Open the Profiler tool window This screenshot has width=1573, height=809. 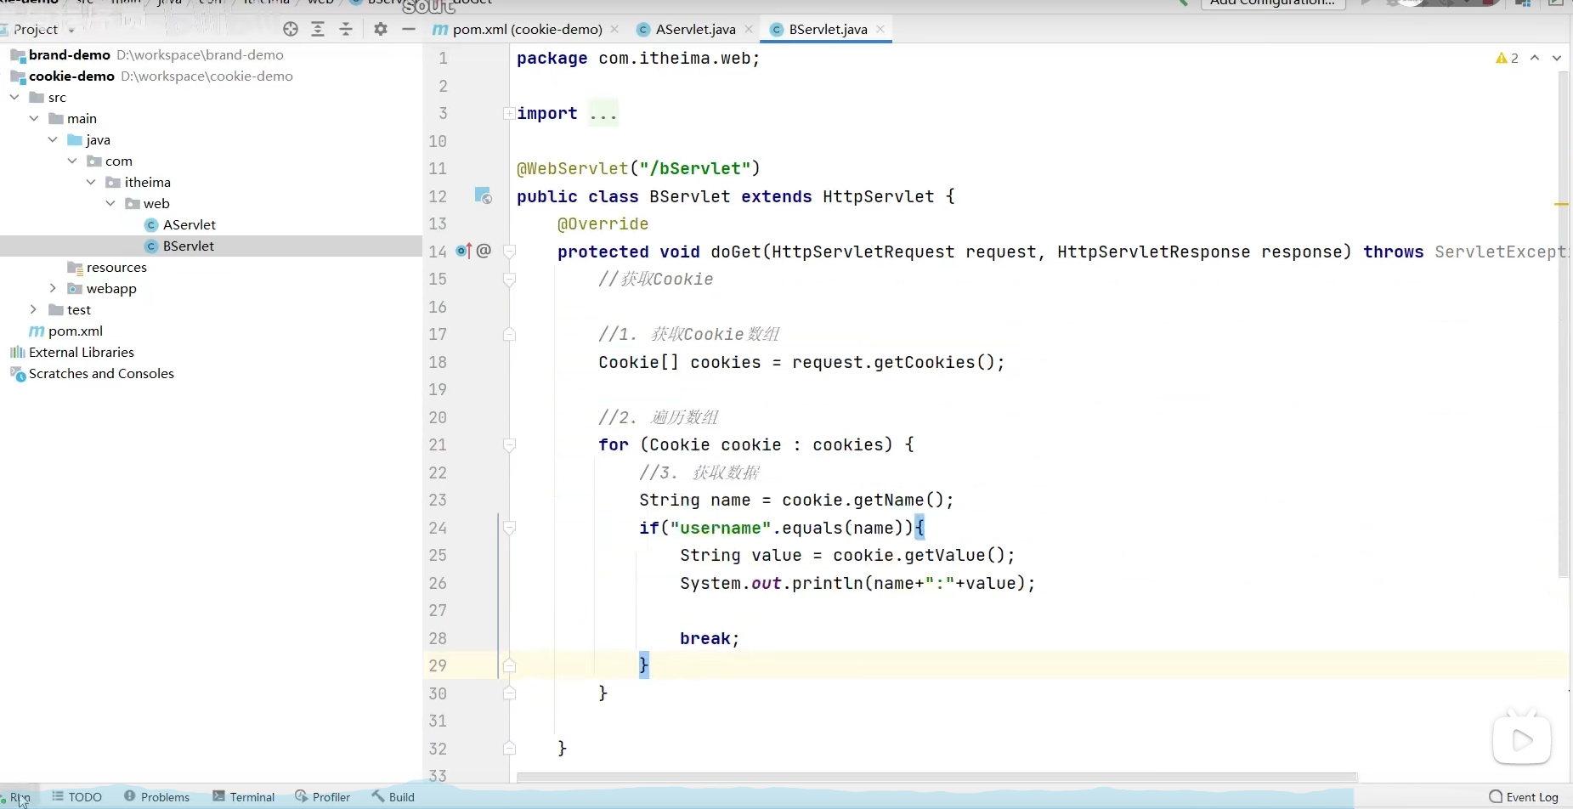(322, 797)
